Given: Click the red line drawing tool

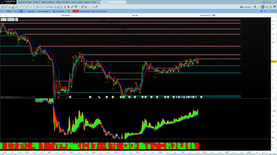Looking at the screenshot, I should pyautogui.click(x=27, y=7).
